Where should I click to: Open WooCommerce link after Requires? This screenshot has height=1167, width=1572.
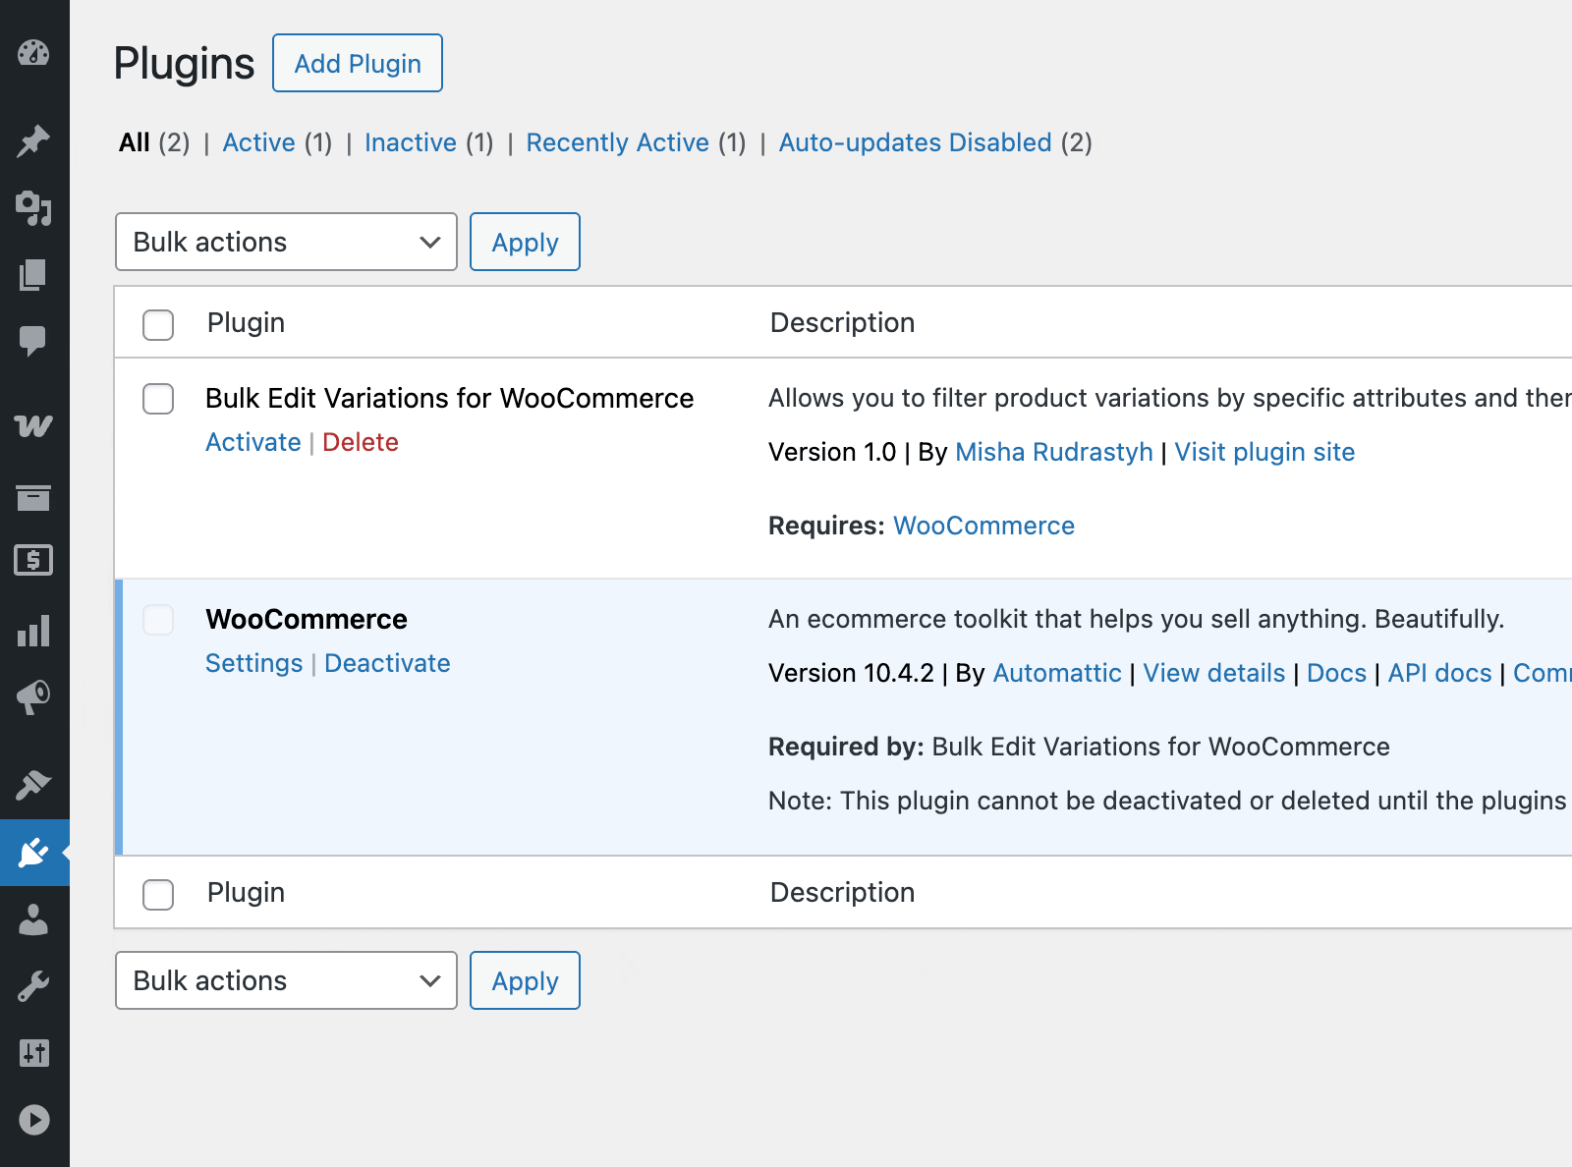tap(983, 526)
